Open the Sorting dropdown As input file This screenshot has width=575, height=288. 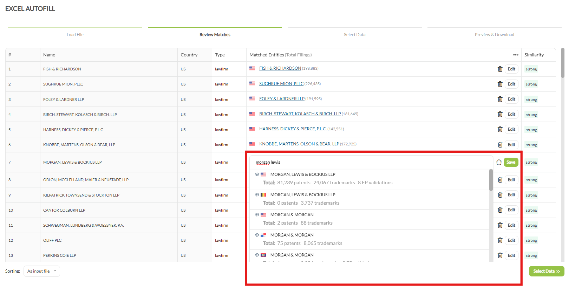[x=42, y=271]
